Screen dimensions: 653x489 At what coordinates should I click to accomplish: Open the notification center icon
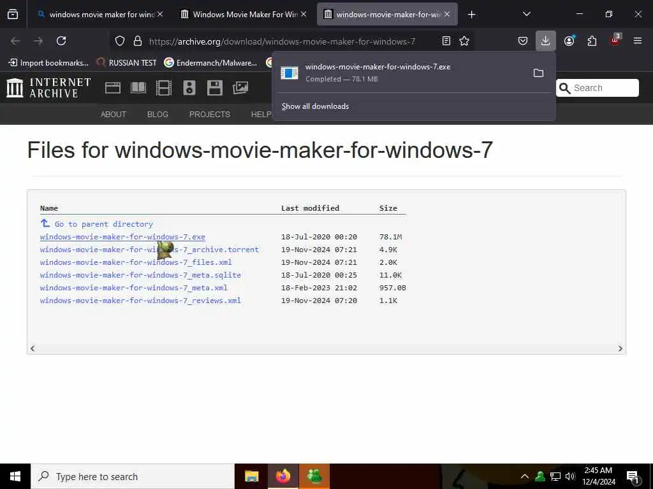(633, 477)
